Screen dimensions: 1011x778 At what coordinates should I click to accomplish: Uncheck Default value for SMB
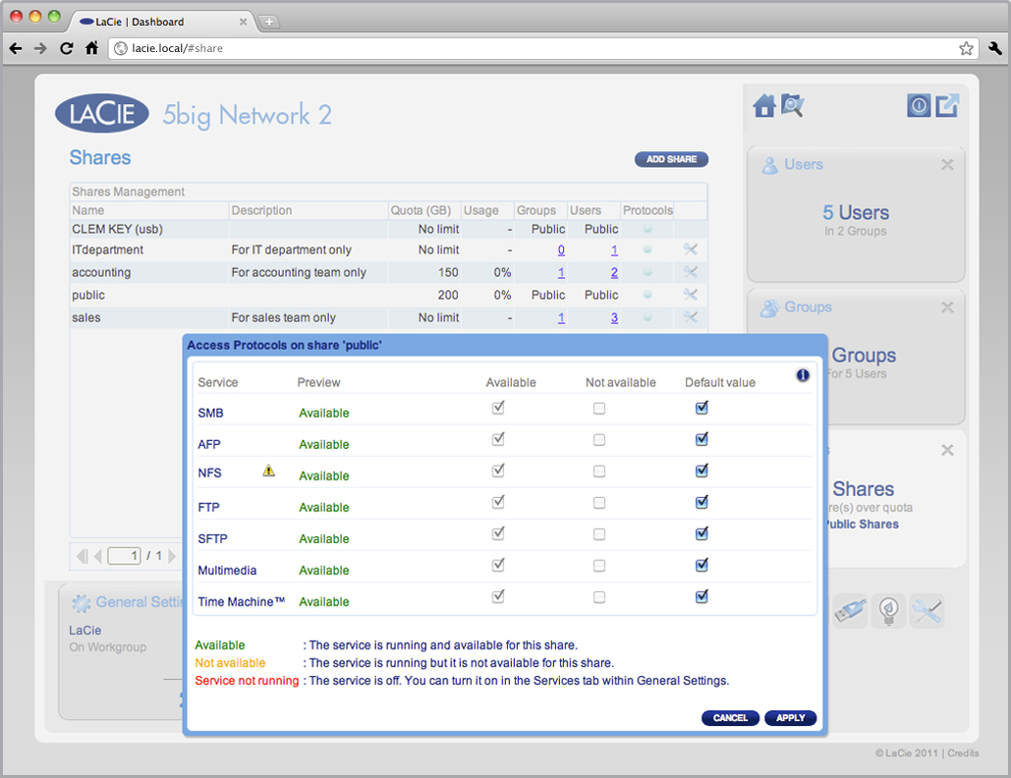pos(702,409)
